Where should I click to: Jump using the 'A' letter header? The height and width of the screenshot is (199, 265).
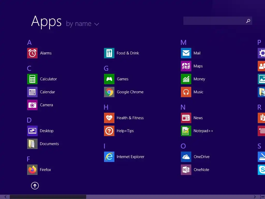[x=30, y=42]
